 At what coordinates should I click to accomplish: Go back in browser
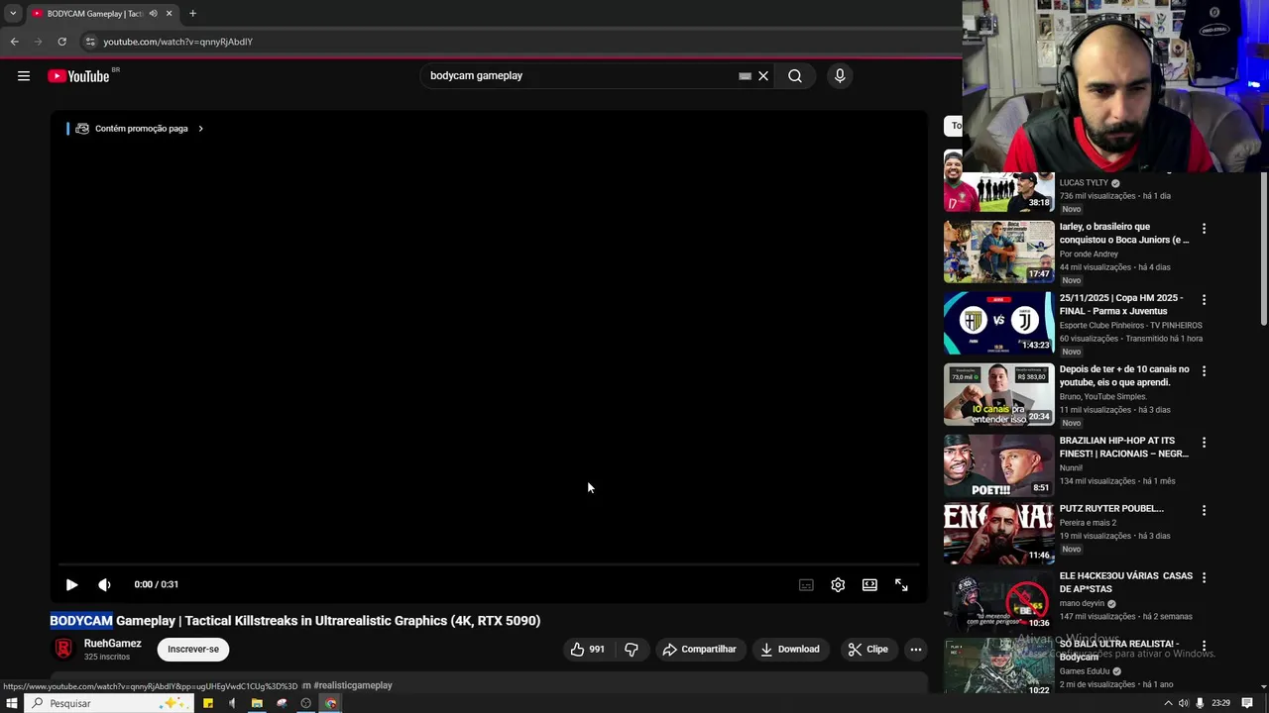pyautogui.click(x=14, y=42)
